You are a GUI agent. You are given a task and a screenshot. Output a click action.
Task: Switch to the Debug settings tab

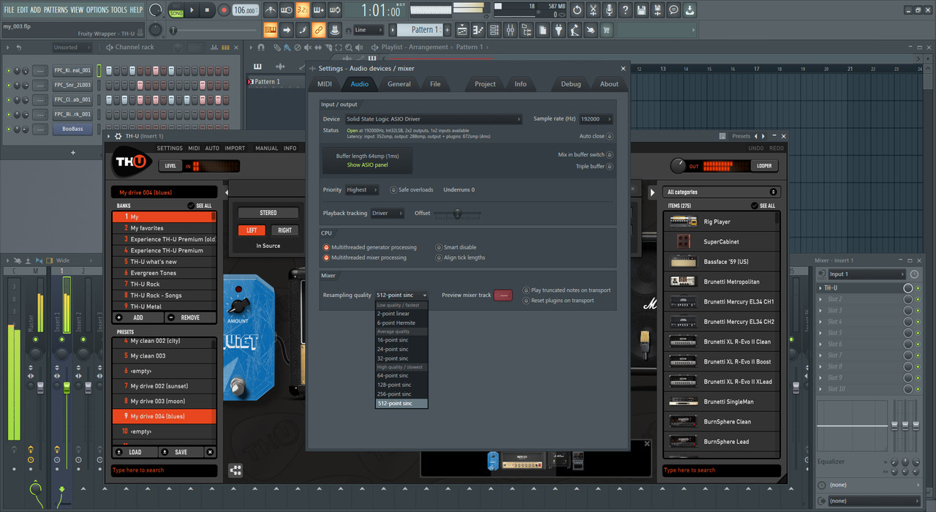571,84
